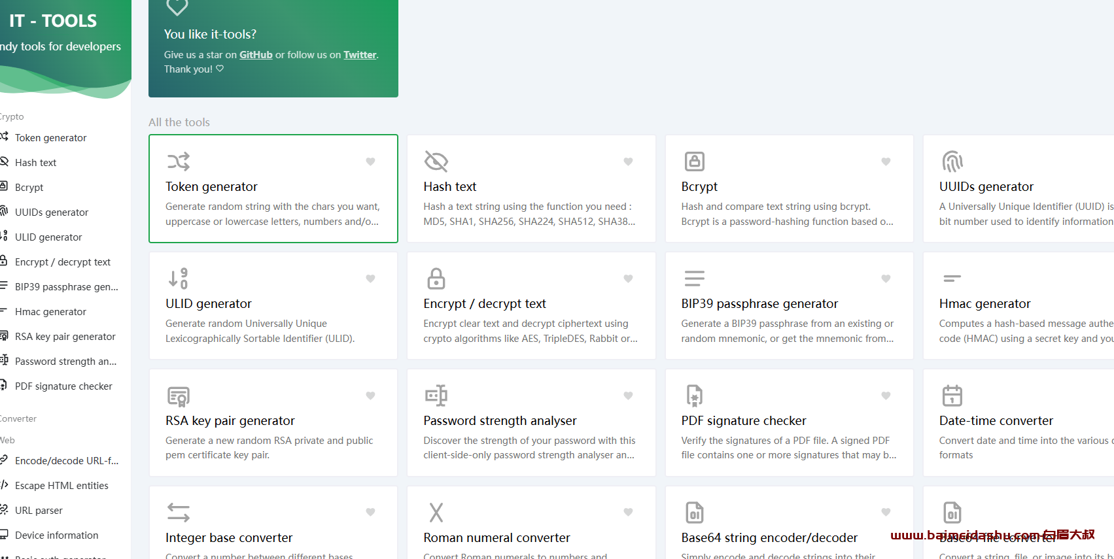Click the Bcrypt card lock icon
This screenshot has height=559, width=1114.
coord(694,161)
